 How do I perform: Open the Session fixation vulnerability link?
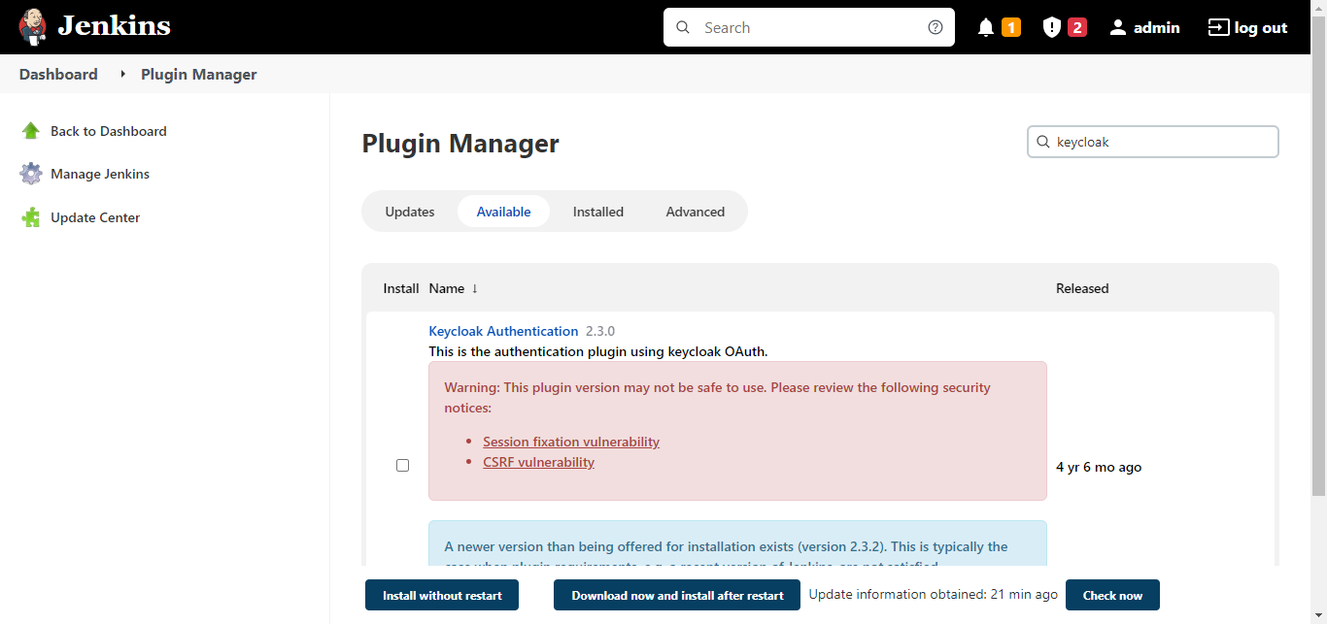[571, 442]
